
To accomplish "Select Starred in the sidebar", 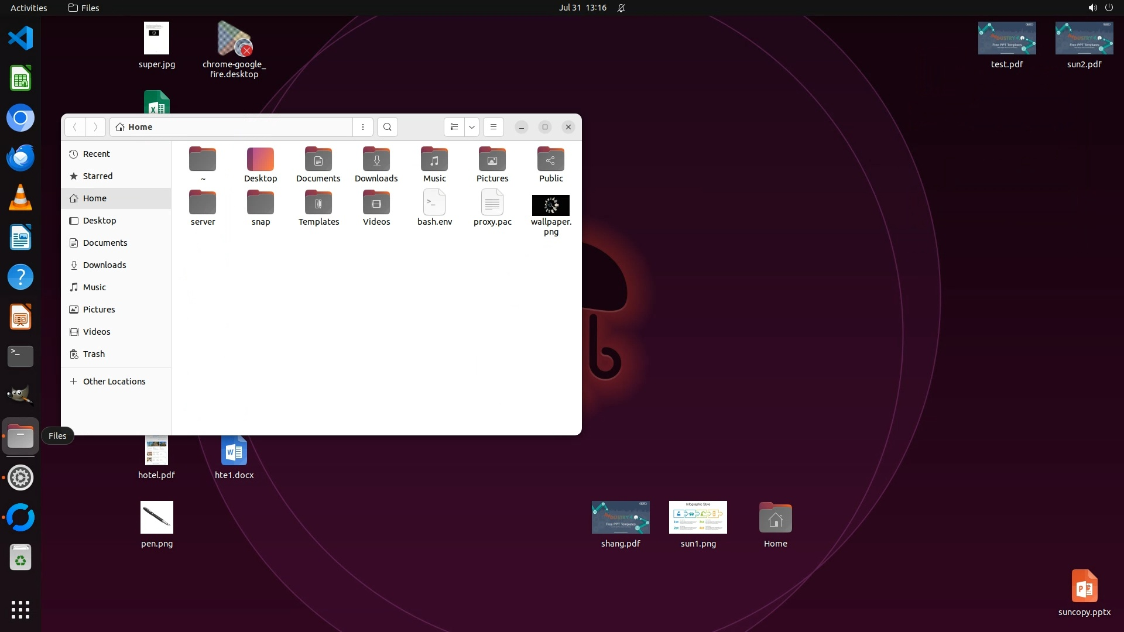I will click(x=97, y=176).
